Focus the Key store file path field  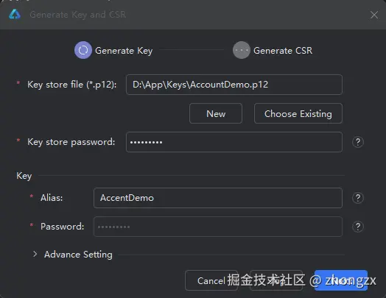click(234, 85)
